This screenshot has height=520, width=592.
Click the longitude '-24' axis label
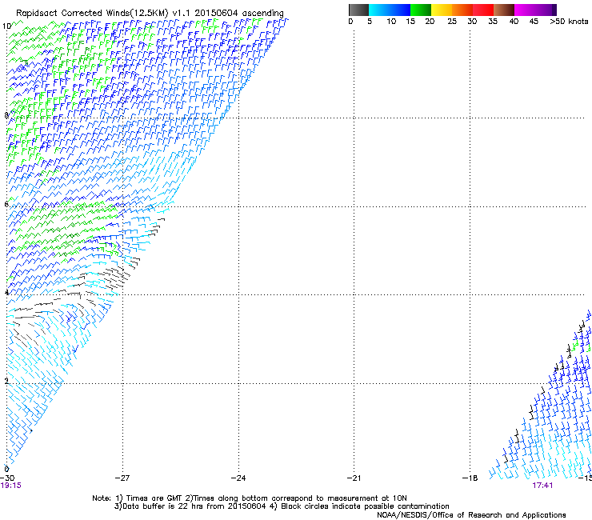click(238, 478)
